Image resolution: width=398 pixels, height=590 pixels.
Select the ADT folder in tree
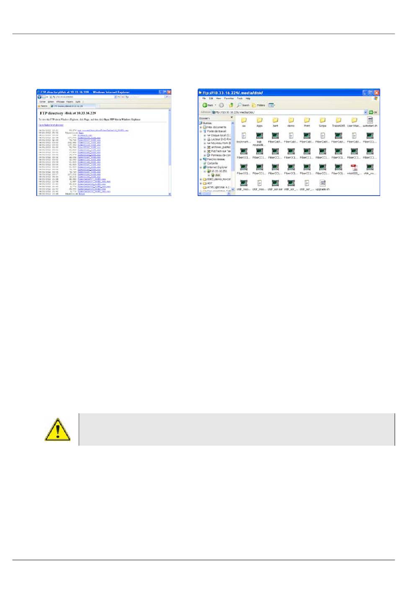(208, 183)
